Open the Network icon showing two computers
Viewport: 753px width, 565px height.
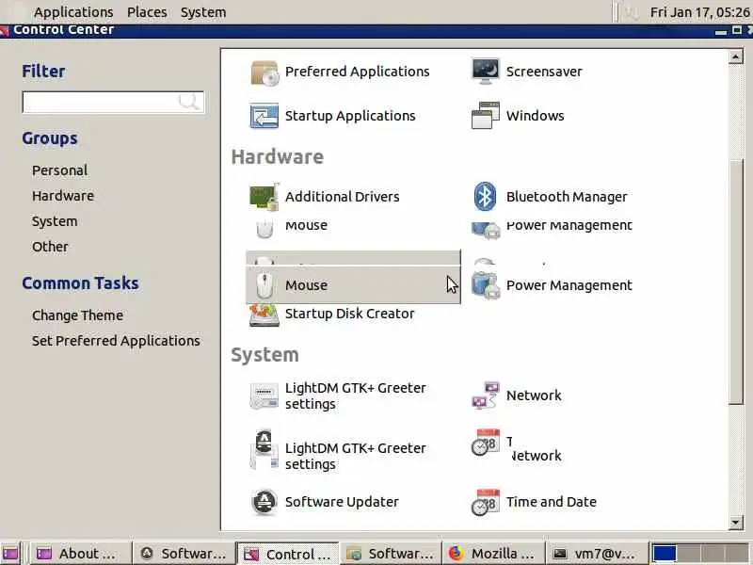(x=485, y=395)
